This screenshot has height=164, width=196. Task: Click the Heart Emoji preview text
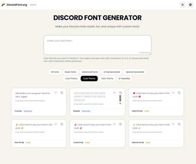[x=151, y=95]
